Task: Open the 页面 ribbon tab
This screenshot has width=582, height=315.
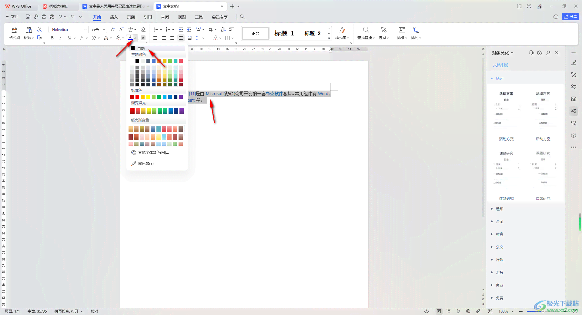Action: pos(131,17)
